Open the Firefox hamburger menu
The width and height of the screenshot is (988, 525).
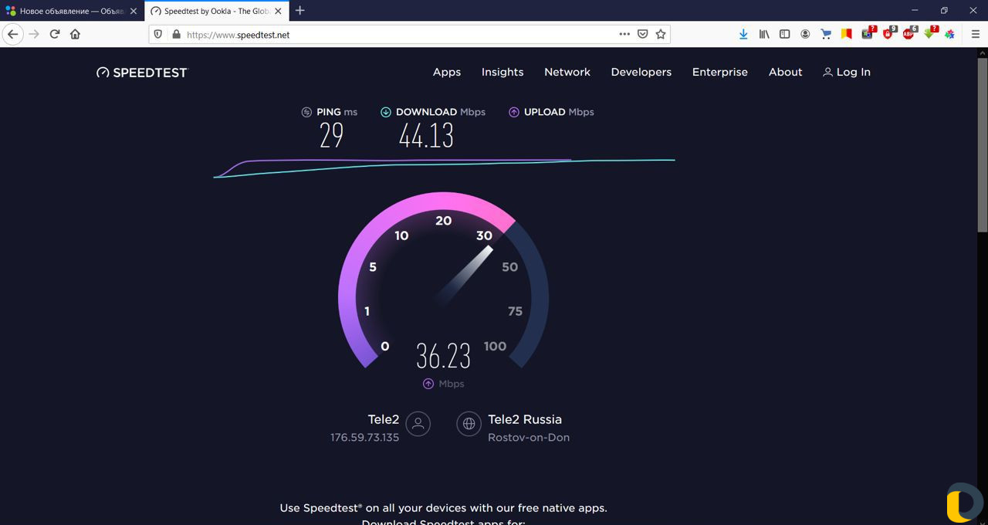(976, 34)
